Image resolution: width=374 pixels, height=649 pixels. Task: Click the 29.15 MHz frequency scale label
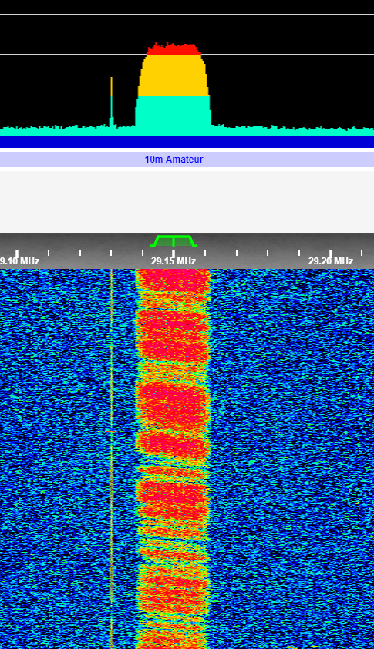(x=174, y=261)
